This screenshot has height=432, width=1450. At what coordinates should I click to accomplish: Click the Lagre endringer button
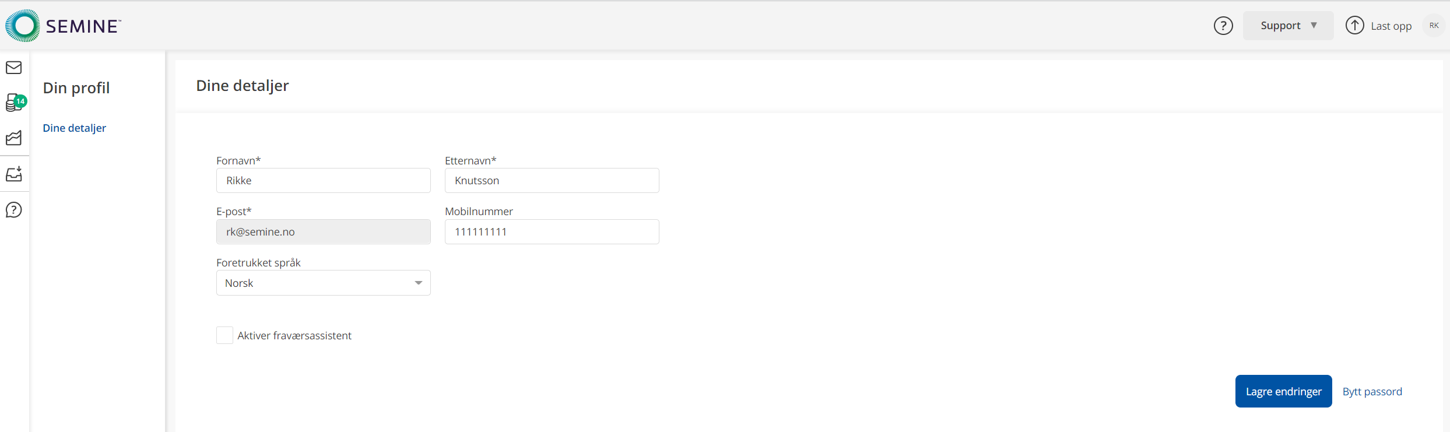click(x=1283, y=391)
